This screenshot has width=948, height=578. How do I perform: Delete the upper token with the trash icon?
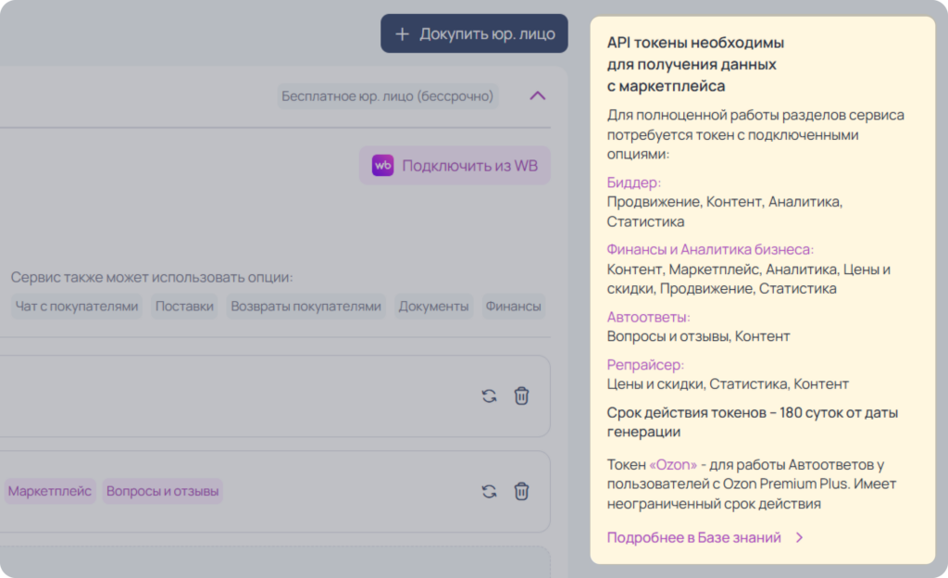coord(521,396)
